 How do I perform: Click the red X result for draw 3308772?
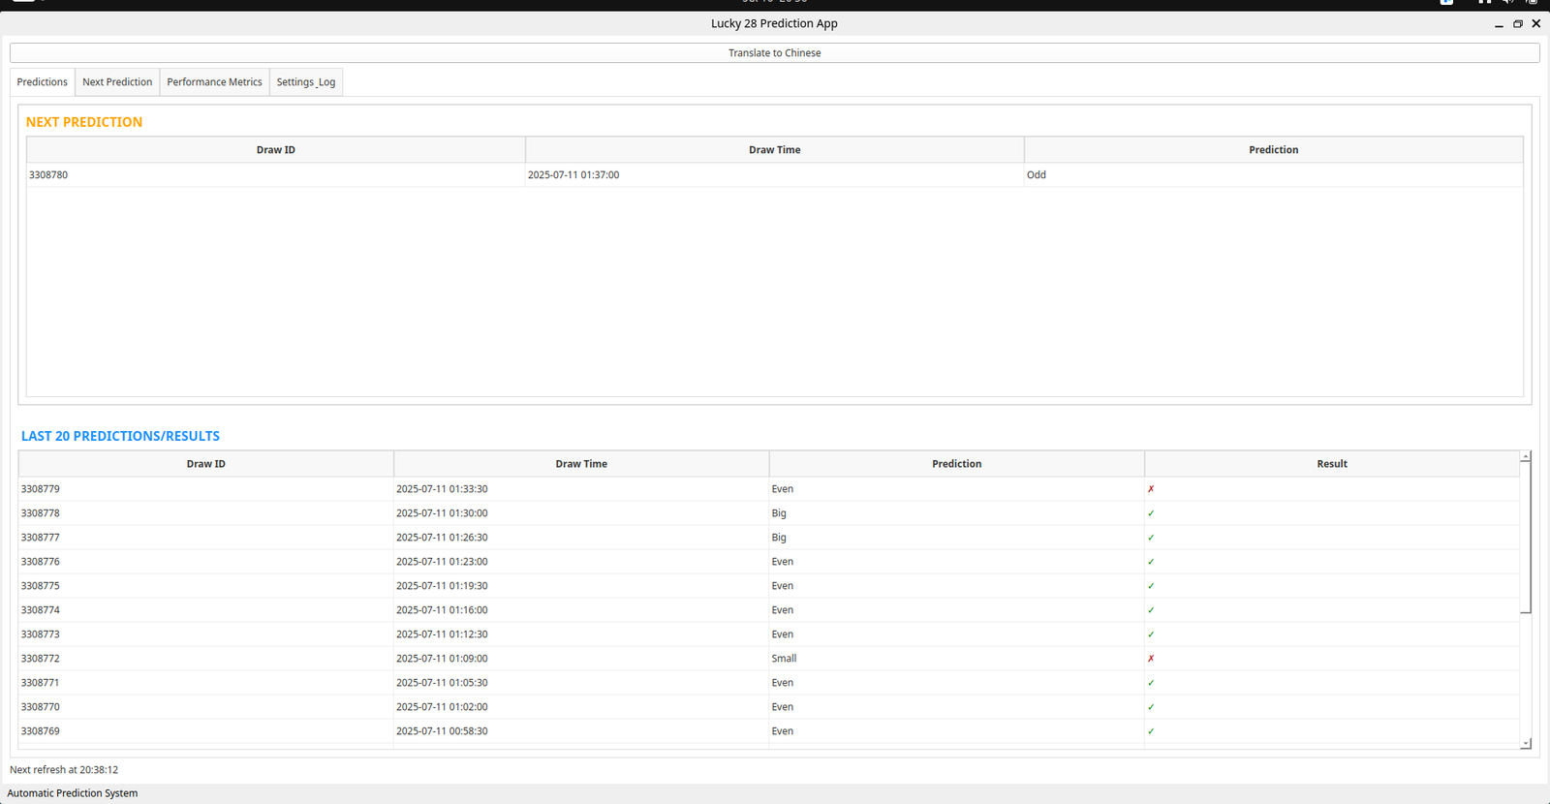pyautogui.click(x=1151, y=659)
